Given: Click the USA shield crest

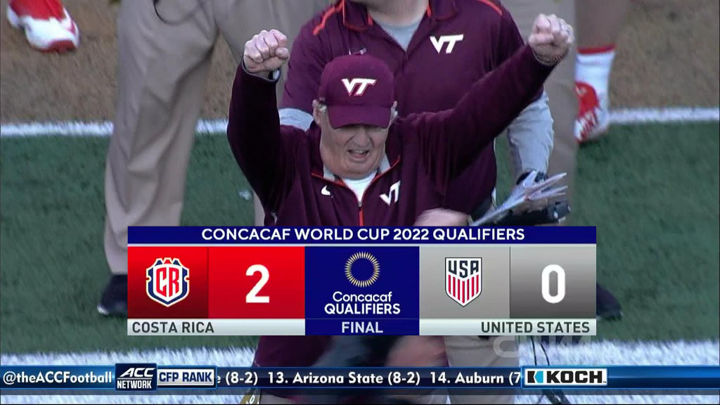Looking at the screenshot, I should pos(463,281).
